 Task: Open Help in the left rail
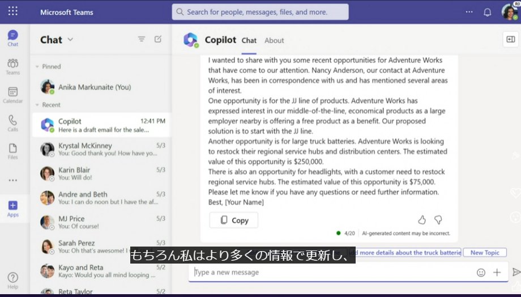point(12,281)
